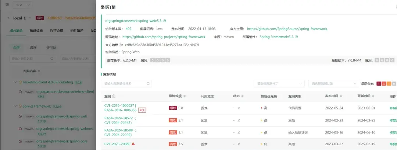Open CVE-2023-20860 vulnerability details

click(117, 144)
